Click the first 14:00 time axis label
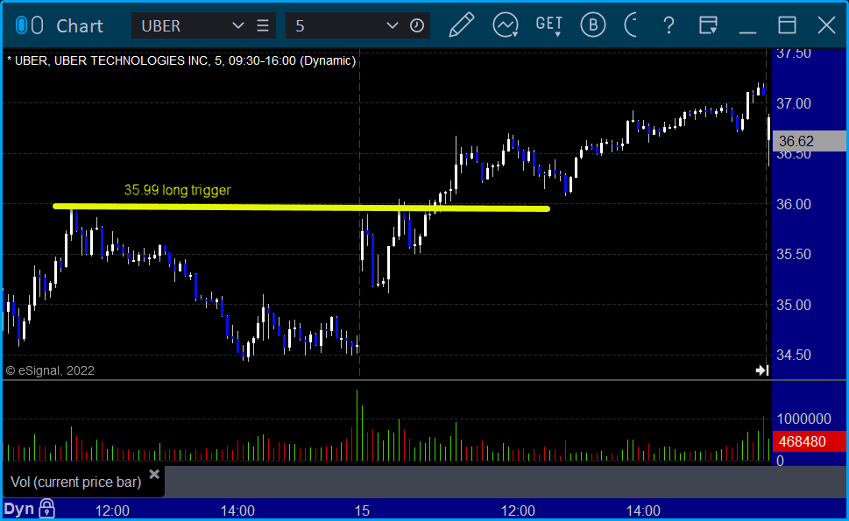This screenshot has width=849, height=521. tap(237, 510)
